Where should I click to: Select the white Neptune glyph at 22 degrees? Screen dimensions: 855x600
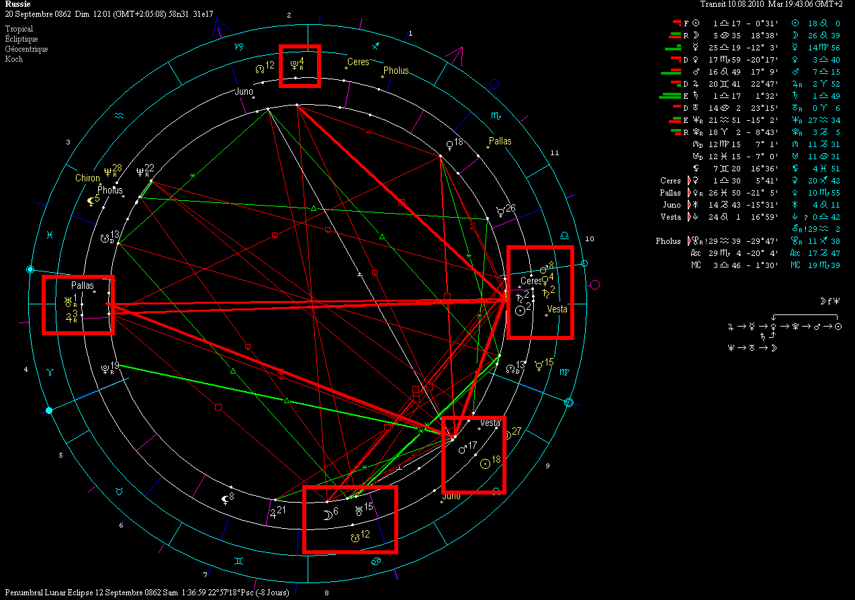pyautogui.click(x=140, y=171)
